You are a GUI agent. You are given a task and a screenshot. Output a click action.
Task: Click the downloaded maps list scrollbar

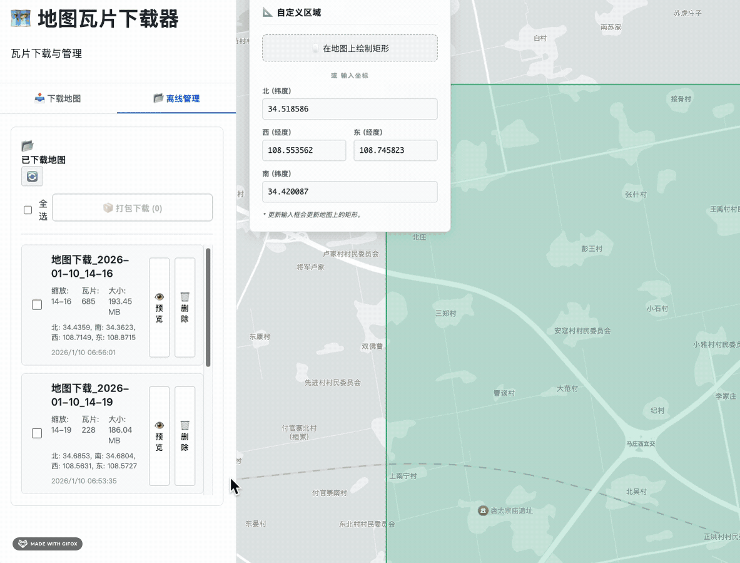[208, 307]
